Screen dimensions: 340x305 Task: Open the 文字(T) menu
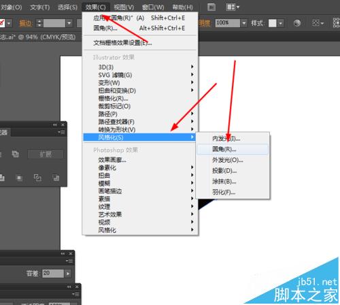click(x=40, y=7)
